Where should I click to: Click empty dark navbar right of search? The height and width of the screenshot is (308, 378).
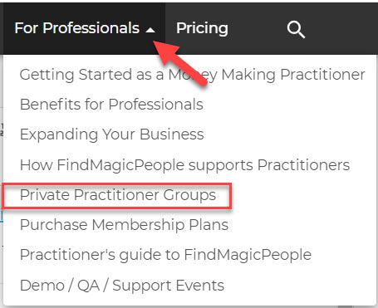tap(342, 29)
